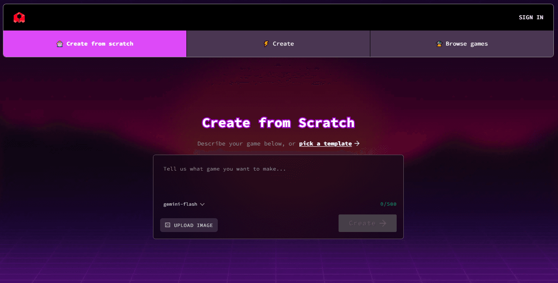Click the SIGN IN button
The width and height of the screenshot is (558, 283).
coord(531,17)
